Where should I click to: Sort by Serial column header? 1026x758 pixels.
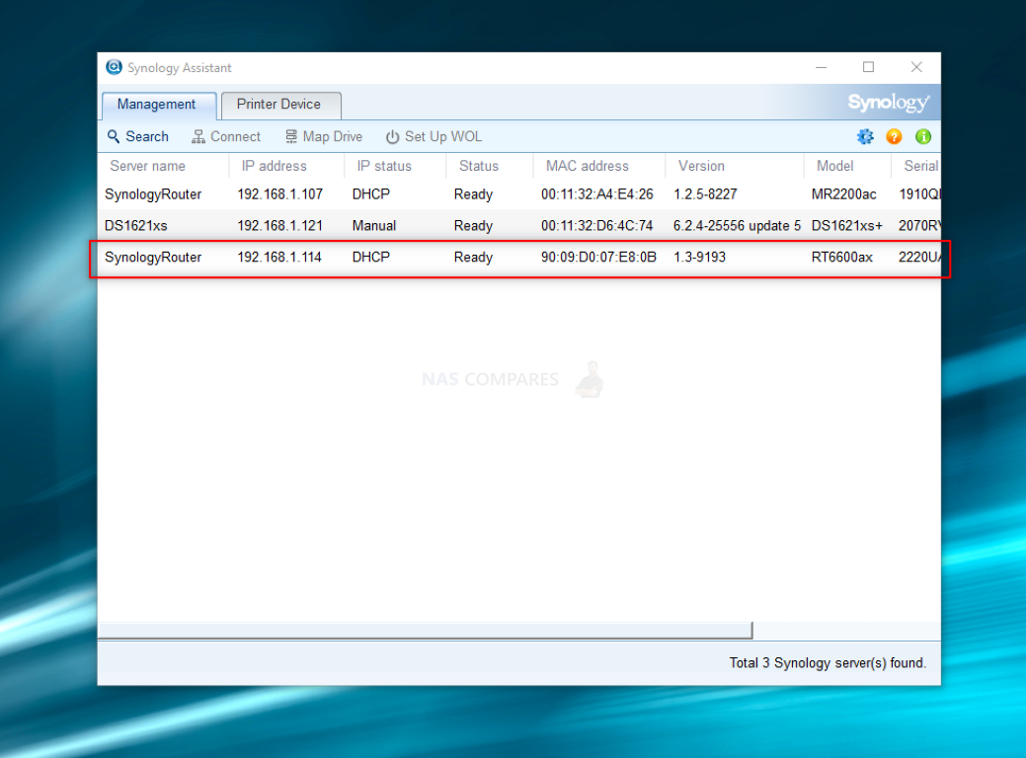click(x=916, y=166)
